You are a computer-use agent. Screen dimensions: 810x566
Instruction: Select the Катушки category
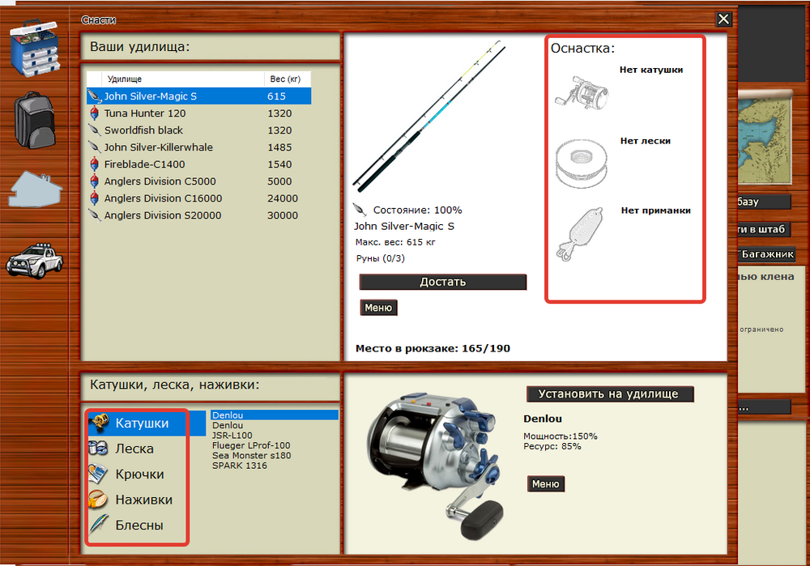141,423
